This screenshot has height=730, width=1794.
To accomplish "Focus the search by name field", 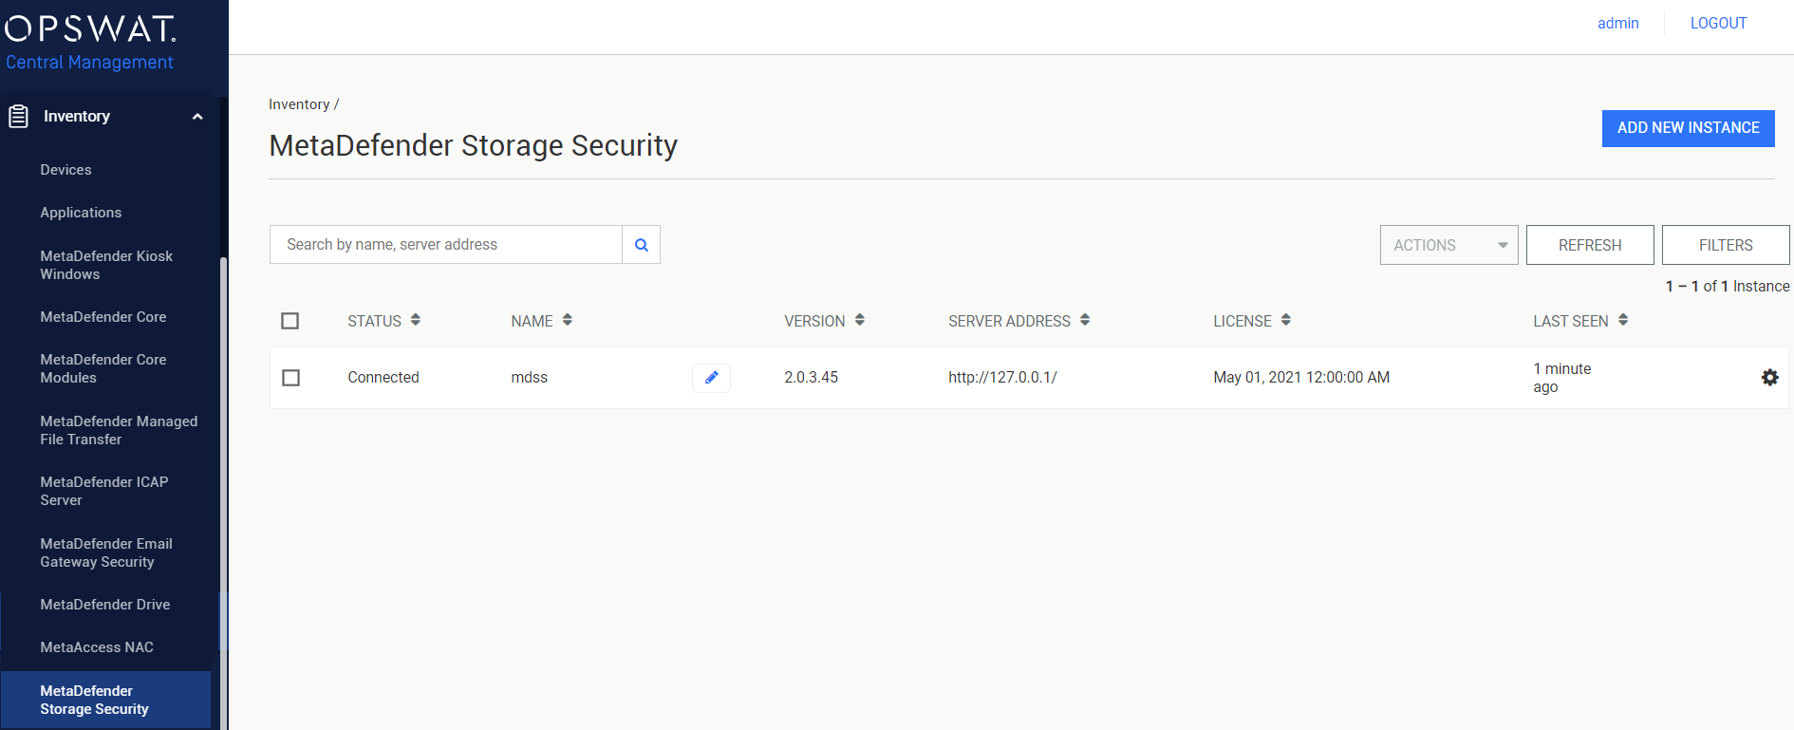I will [446, 245].
